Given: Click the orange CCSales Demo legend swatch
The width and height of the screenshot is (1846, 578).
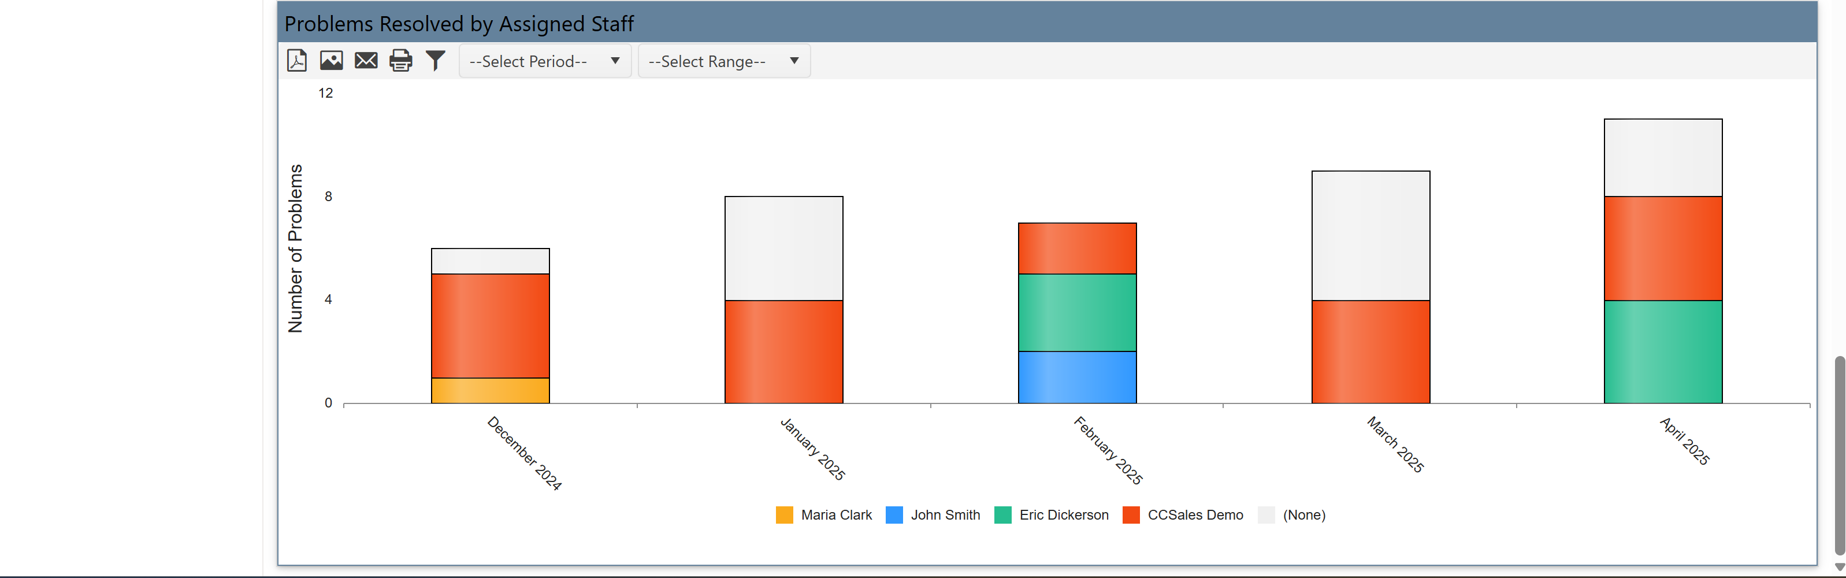Looking at the screenshot, I should pyautogui.click(x=1131, y=515).
